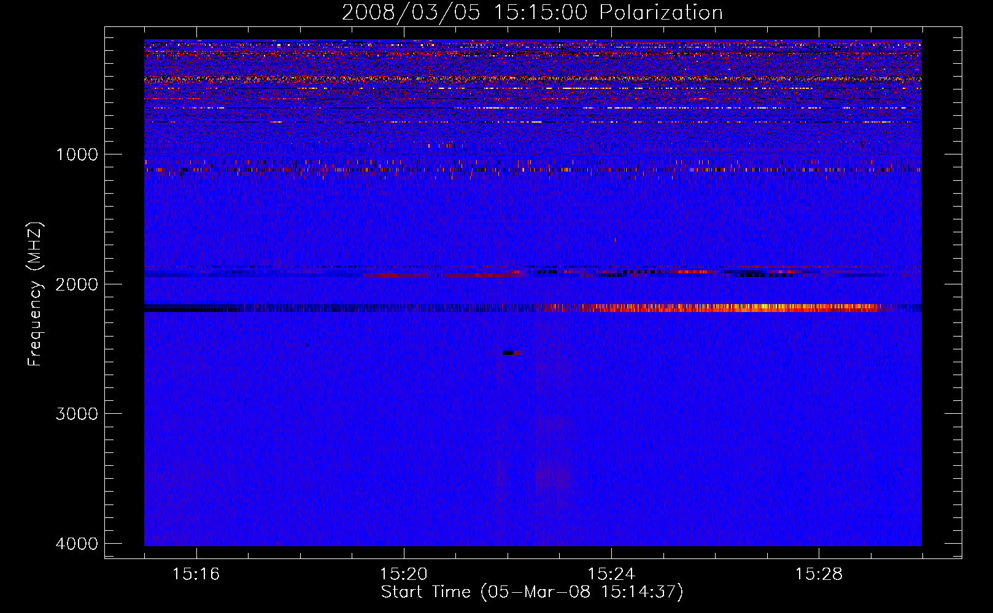Click the 15:20 time axis label

click(403, 574)
